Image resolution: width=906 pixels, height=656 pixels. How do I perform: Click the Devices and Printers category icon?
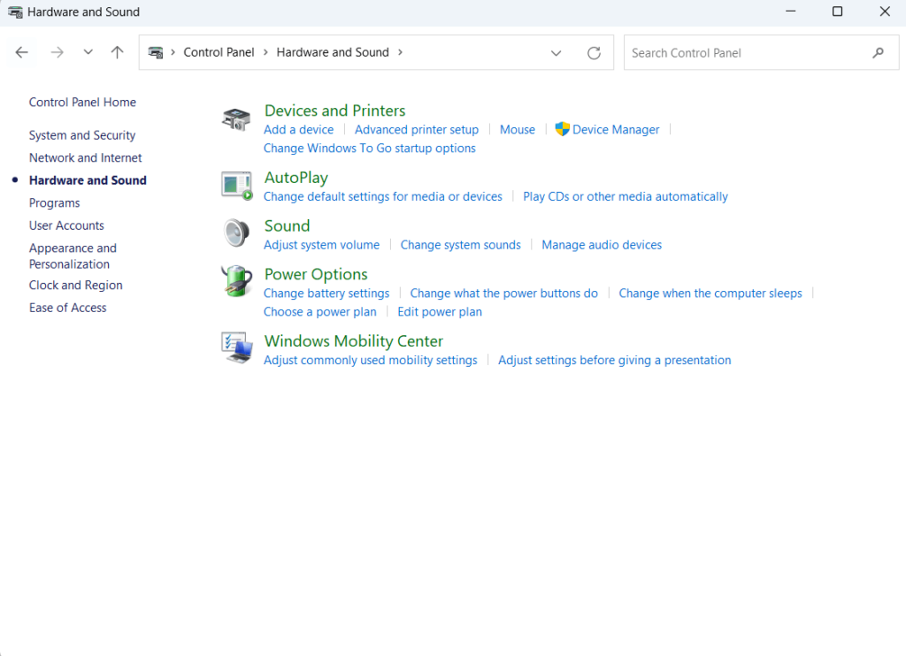(236, 119)
